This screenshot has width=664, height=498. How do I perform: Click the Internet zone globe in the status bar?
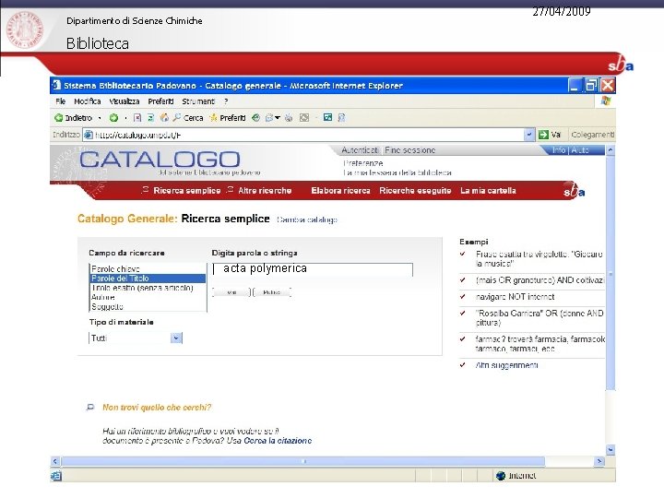pos(501,476)
